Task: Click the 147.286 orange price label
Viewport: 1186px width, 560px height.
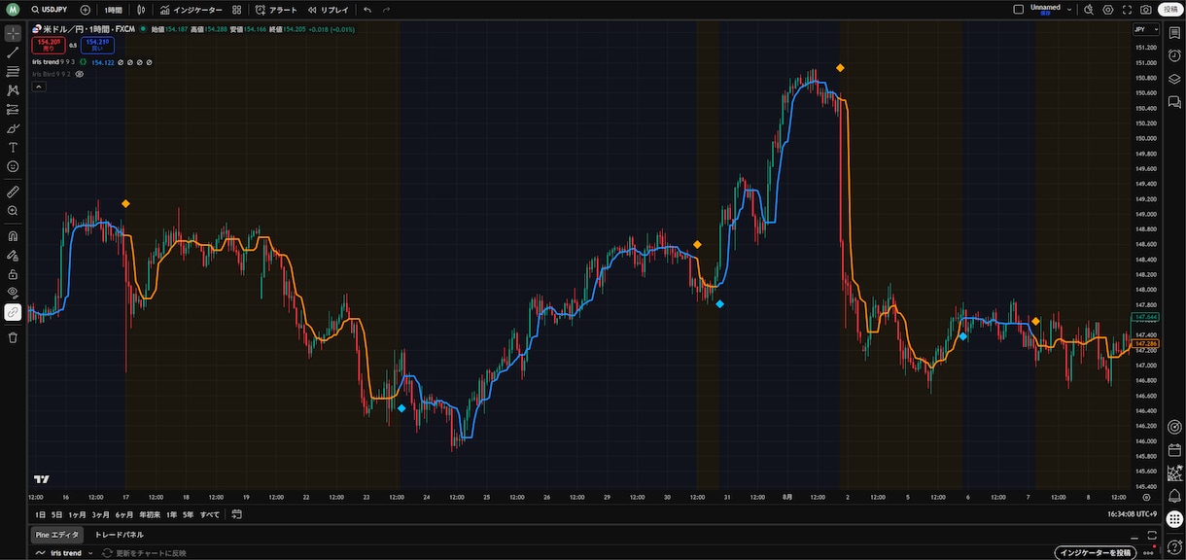Action: 1145,343
